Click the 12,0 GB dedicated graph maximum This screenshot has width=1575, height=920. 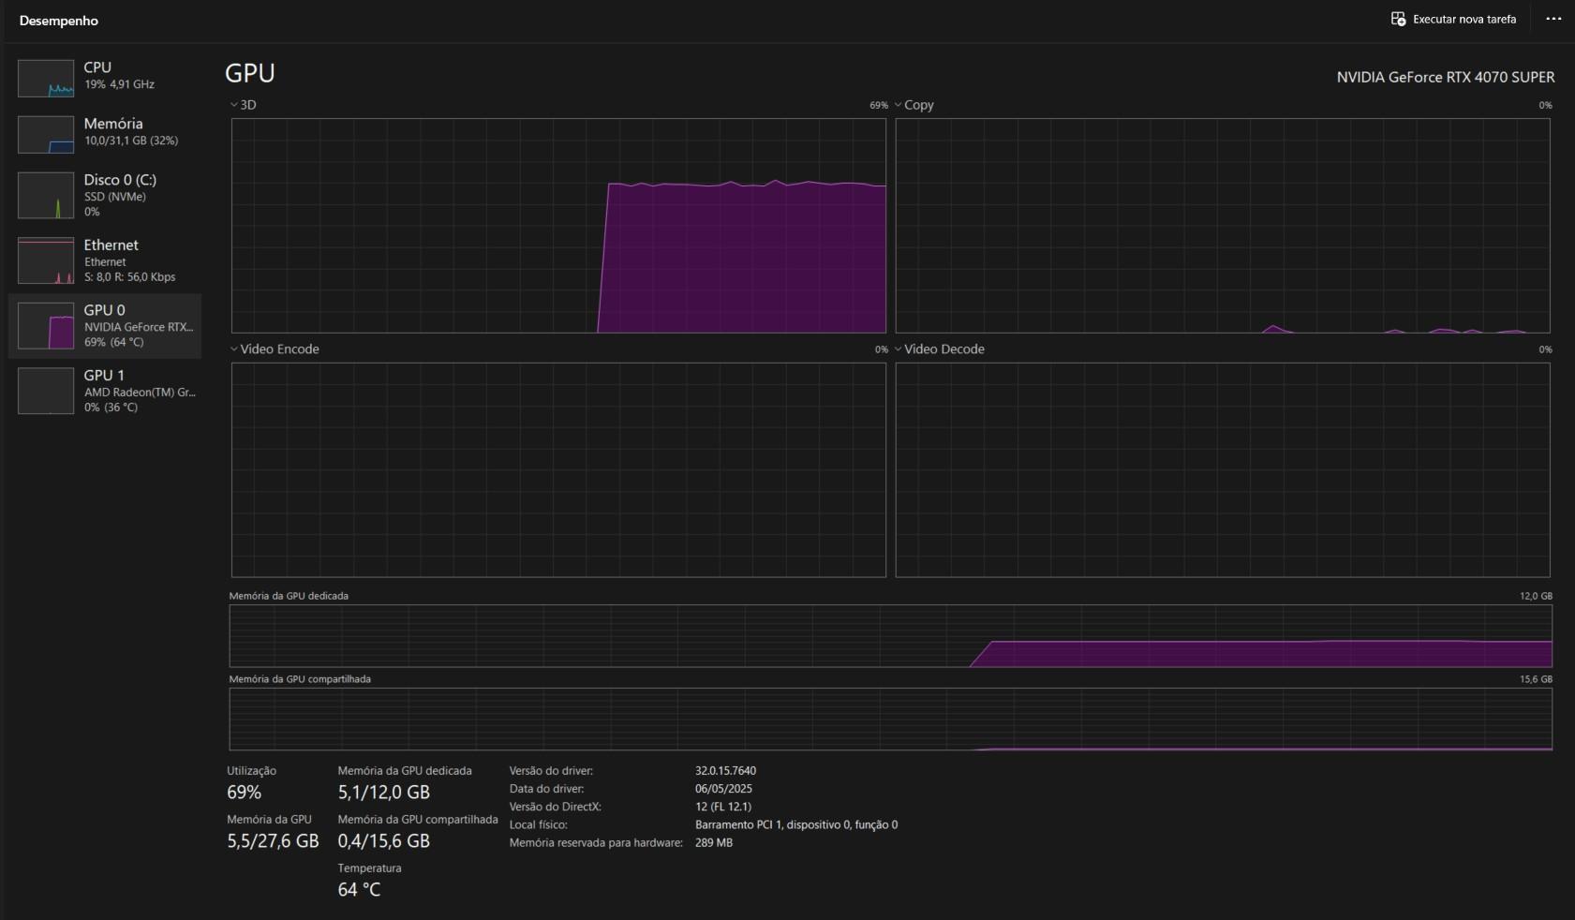pos(1536,596)
